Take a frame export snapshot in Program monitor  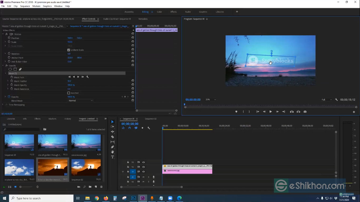pyautogui.click(x=305, y=112)
